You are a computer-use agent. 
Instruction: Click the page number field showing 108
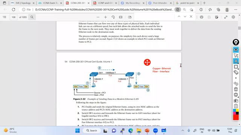tap(14, 17)
